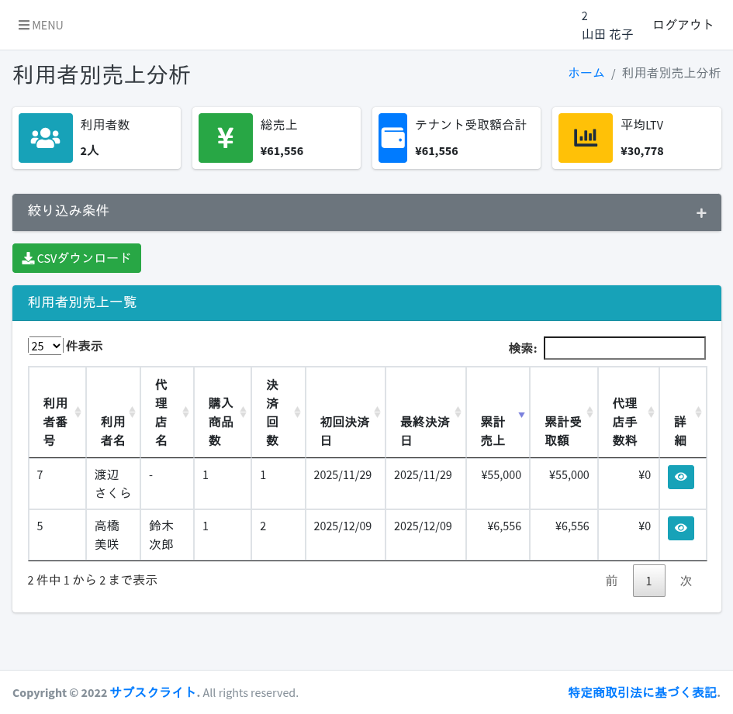Open the MENU hamburger icon
The width and height of the screenshot is (733, 714).
pyautogui.click(x=25, y=25)
